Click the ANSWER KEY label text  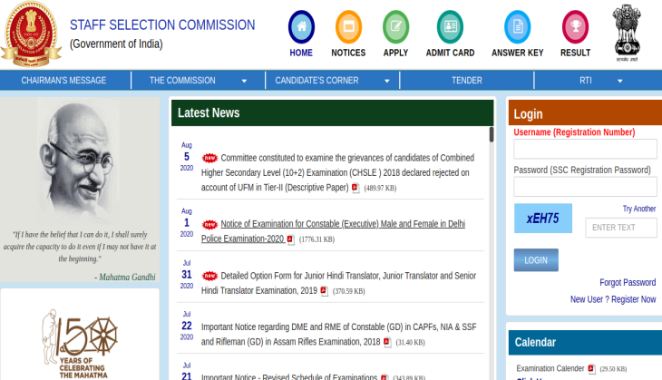click(518, 53)
